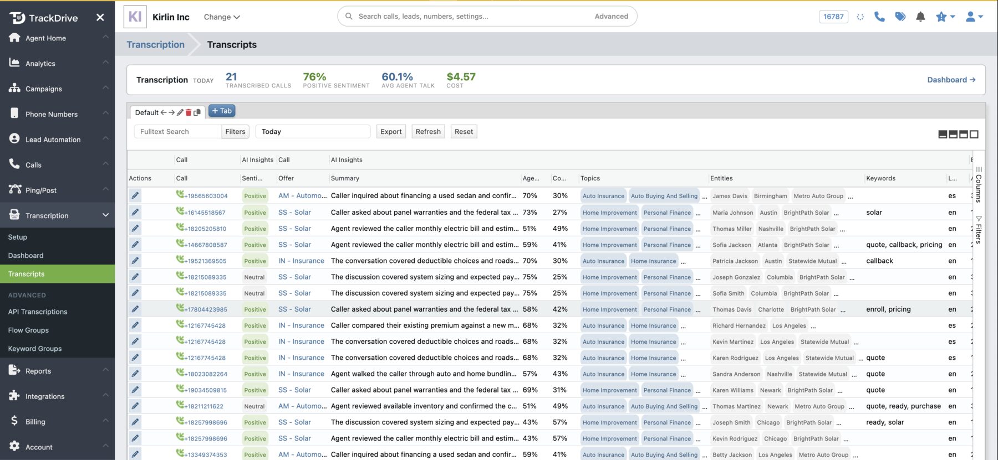Go to the Dashboard link
The height and width of the screenshot is (460, 998).
point(951,80)
